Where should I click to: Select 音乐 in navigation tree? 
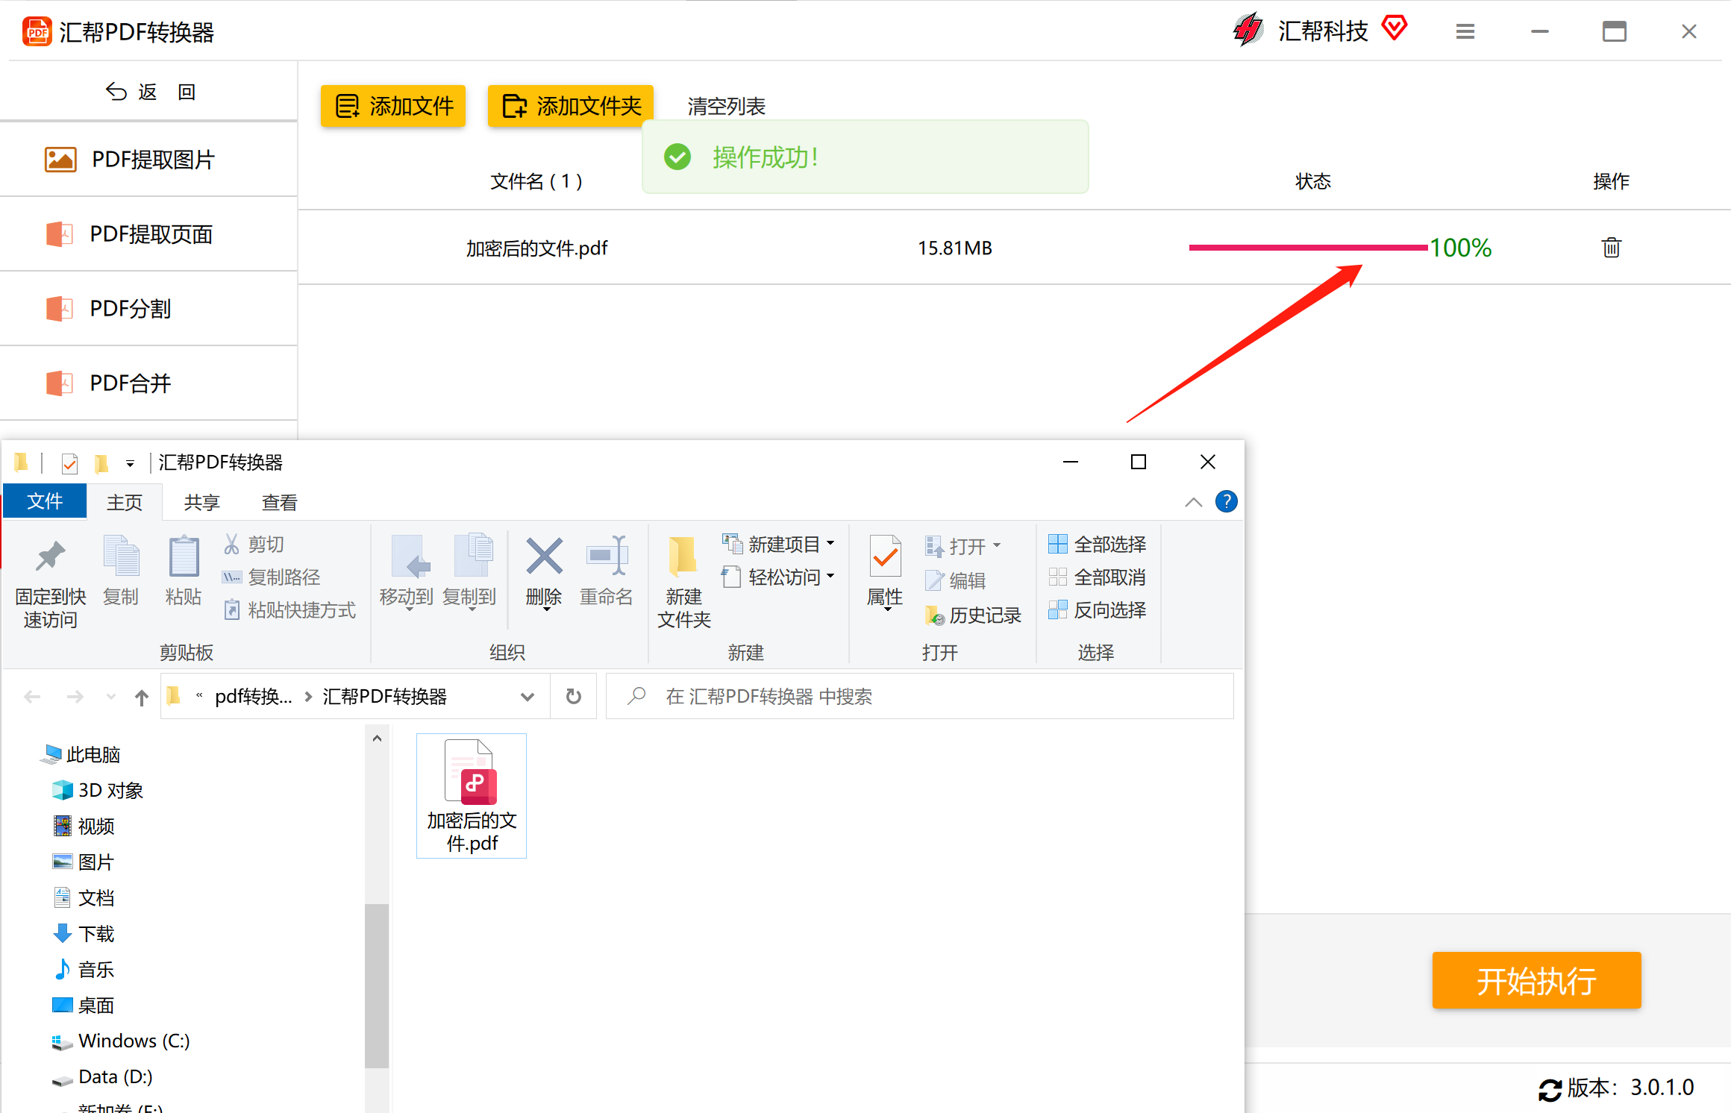point(84,970)
